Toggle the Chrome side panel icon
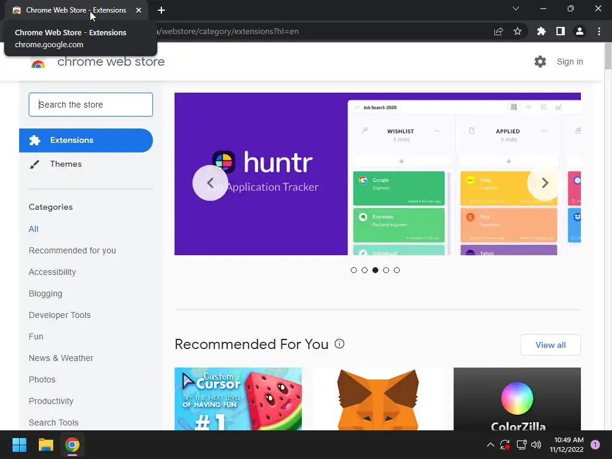612x459 pixels. (561, 31)
